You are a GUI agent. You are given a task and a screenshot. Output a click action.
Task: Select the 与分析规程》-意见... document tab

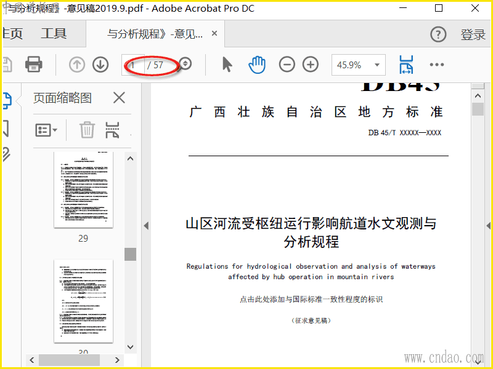click(155, 34)
